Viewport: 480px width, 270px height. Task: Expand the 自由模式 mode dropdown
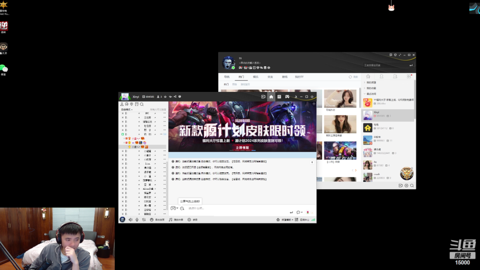click(x=127, y=110)
